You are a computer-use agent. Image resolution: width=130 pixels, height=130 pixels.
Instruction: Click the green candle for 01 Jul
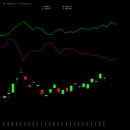pyautogui.click(x=5, y=97)
